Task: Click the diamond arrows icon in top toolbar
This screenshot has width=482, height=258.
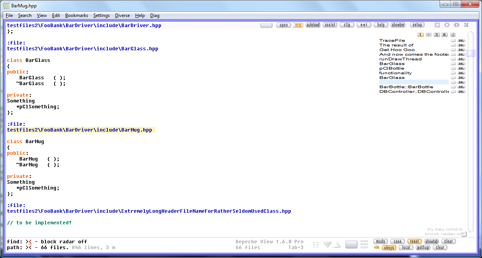Action: pos(457,25)
